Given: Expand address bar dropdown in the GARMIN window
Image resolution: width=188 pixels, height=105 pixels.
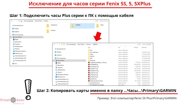Looking at the screenshot, I should tap(138, 45).
